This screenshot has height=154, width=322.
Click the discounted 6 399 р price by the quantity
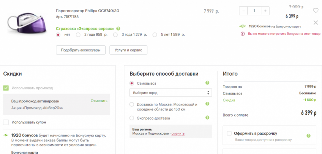coord(292,16)
